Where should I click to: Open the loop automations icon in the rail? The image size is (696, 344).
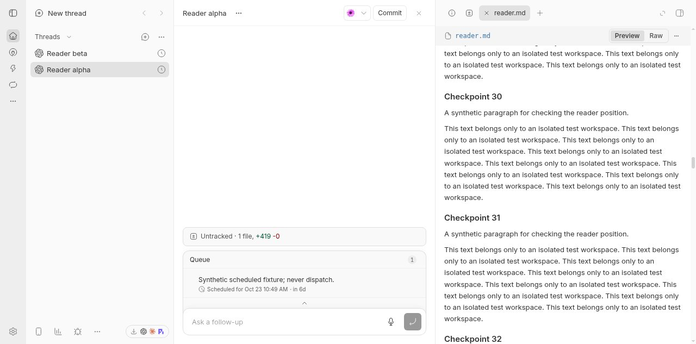point(13,85)
